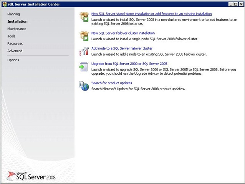Image resolution: width=245 pixels, height=184 pixels.
Task: Open the Tools section
Action: coord(12,36)
